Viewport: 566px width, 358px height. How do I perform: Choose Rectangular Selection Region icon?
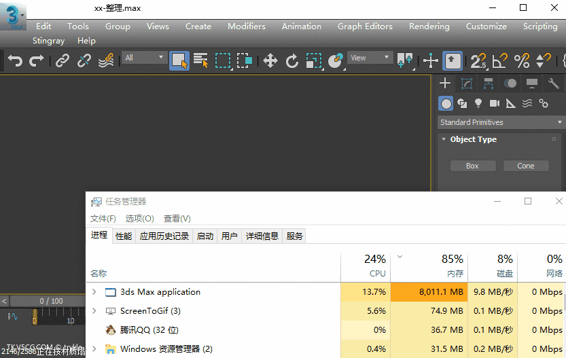tap(223, 60)
